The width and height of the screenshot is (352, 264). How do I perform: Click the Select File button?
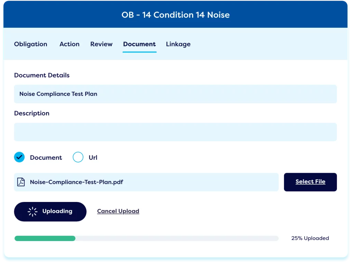pyautogui.click(x=310, y=182)
